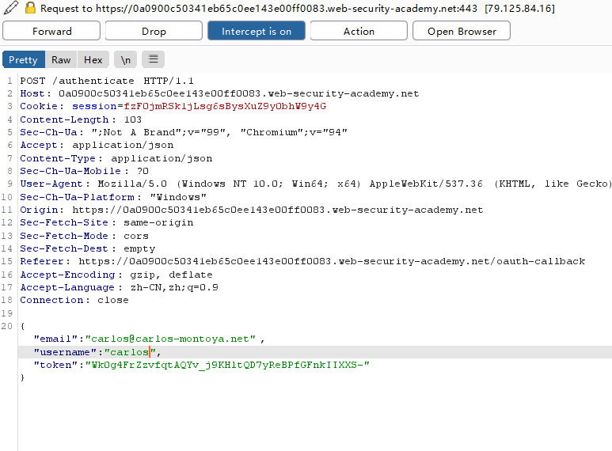Click the "email" JSON key
The width and height of the screenshot is (612, 451).
click(55, 339)
